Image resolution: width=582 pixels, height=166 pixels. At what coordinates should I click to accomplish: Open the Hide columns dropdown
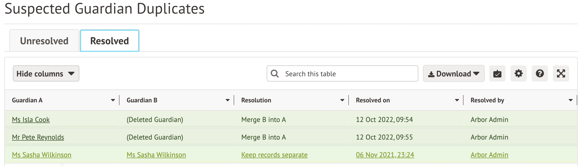(46, 74)
